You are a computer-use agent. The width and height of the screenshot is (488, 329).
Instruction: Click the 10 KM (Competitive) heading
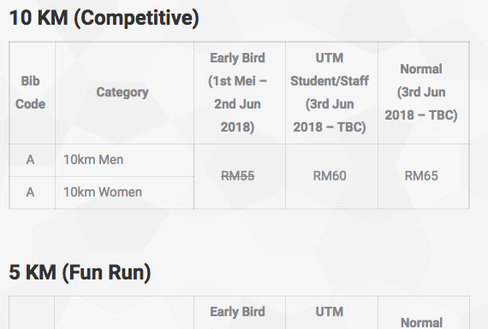pos(104,18)
